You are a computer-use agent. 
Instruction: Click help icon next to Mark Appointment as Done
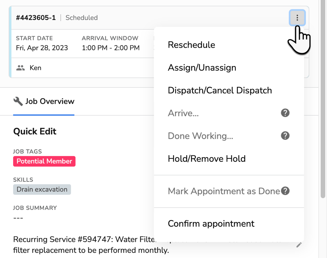(285, 191)
